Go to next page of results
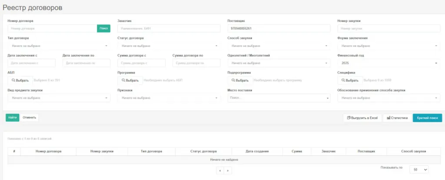445x180 pixels. (x=228, y=170)
